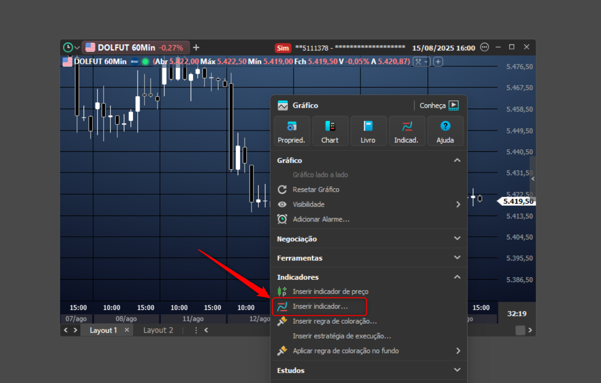Add a new chart tab with plus
The height and width of the screenshot is (383, 601).
(196, 47)
